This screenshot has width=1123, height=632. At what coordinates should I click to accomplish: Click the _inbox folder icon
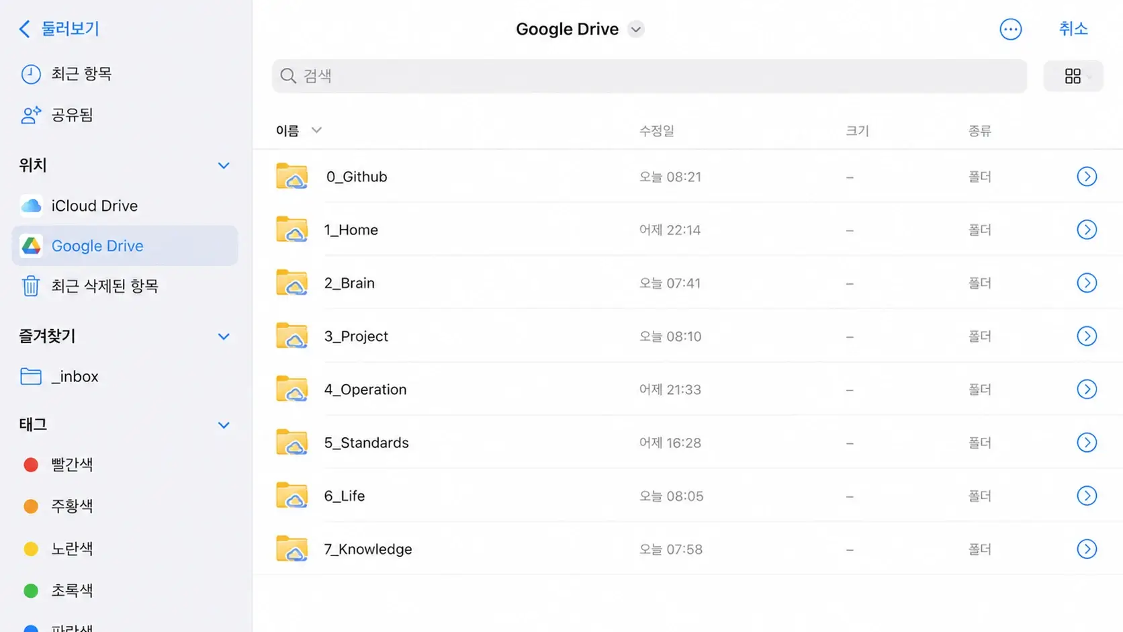point(31,376)
